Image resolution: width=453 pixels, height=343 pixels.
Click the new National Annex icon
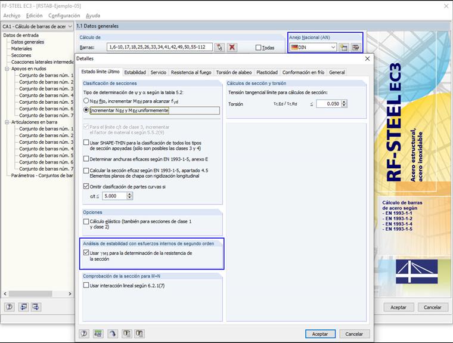point(343,47)
